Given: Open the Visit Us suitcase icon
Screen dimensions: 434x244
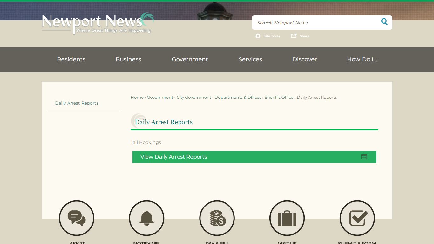Looking at the screenshot, I should tap(287, 218).
